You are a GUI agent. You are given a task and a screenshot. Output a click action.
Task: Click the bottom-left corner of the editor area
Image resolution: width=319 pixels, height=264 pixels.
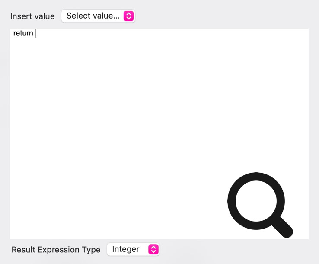pyautogui.click(x=15, y=235)
